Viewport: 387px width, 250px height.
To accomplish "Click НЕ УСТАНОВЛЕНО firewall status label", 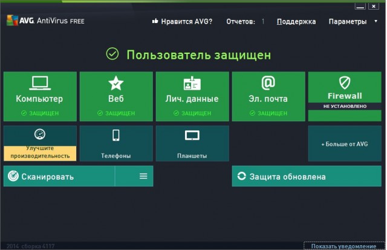I will coord(345,106).
